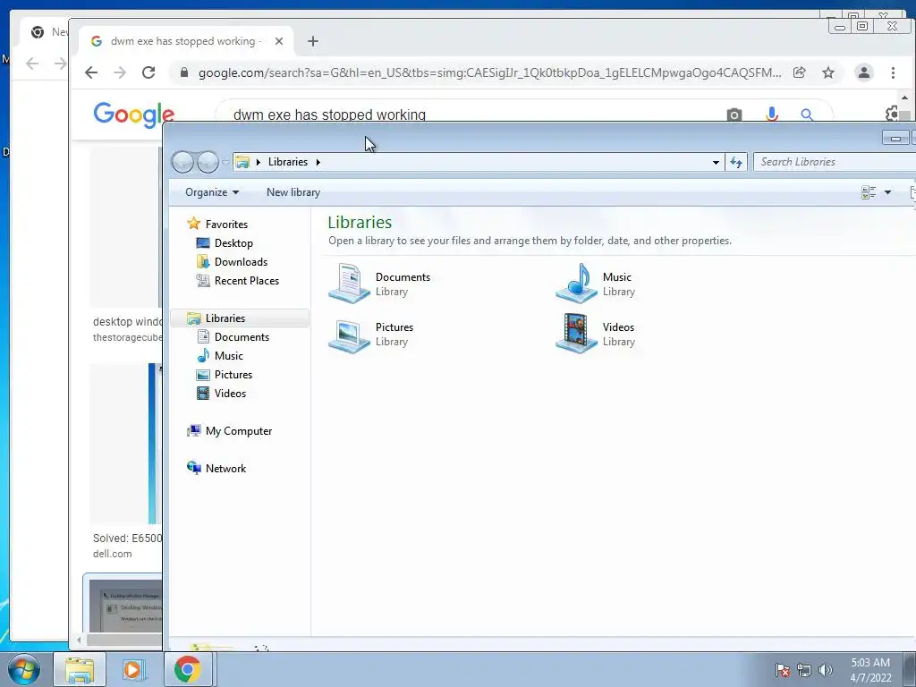Image resolution: width=916 pixels, height=687 pixels.
Task: Select Downloads under Favorites
Action: (232, 262)
